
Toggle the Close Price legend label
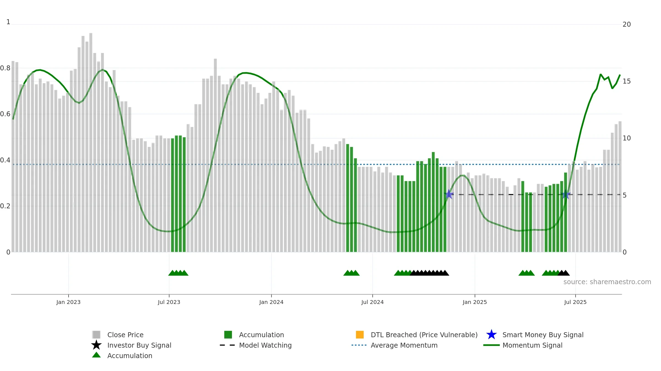pos(125,335)
